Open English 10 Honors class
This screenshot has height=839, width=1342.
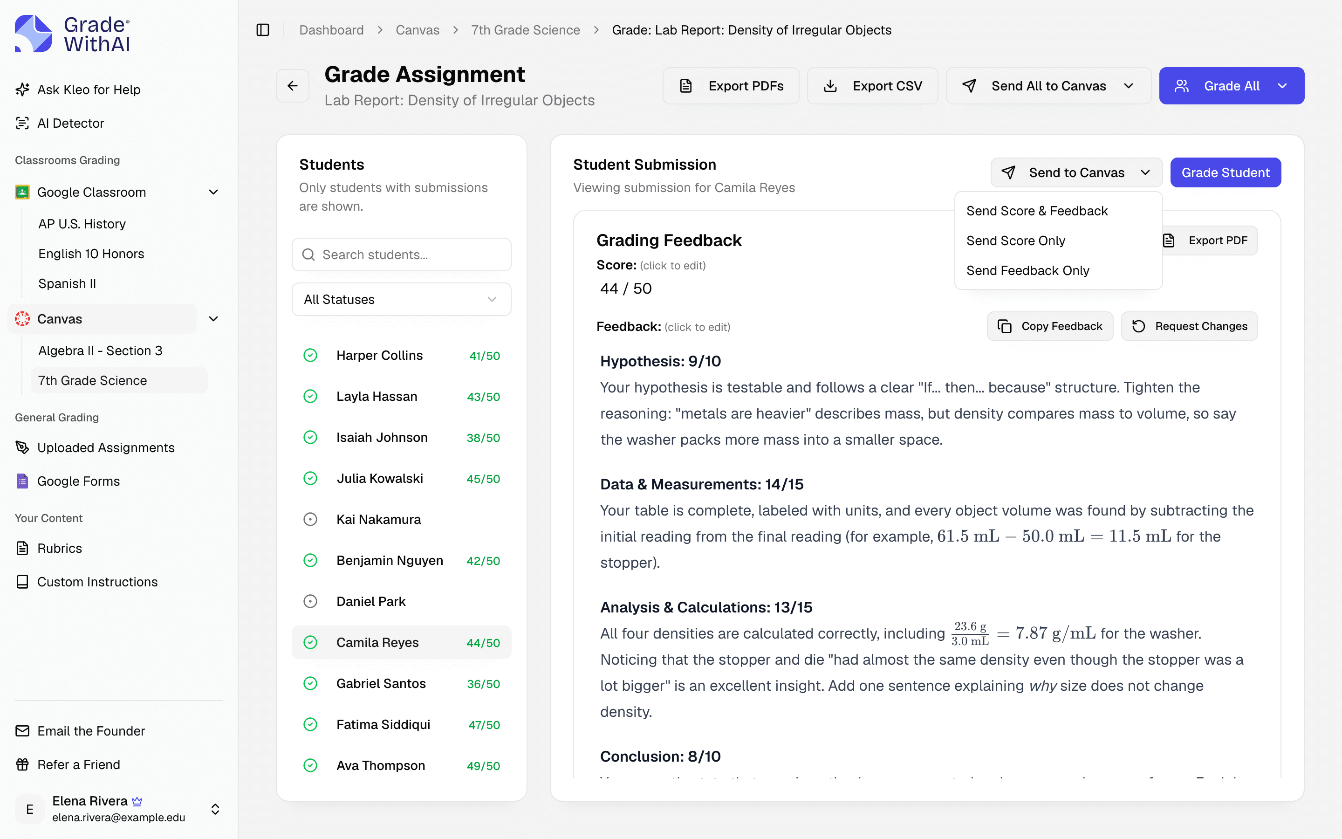pyautogui.click(x=91, y=254)
